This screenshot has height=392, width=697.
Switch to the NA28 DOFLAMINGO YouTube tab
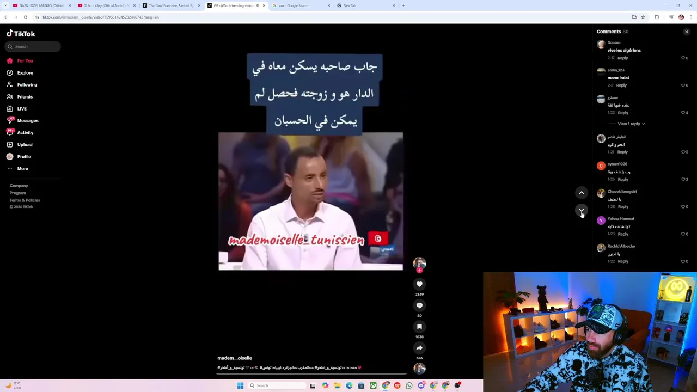(41, 5)
